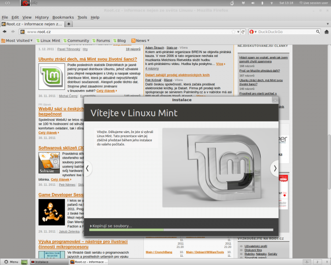
Task: Open the Live session user menu
Action: 314,3
